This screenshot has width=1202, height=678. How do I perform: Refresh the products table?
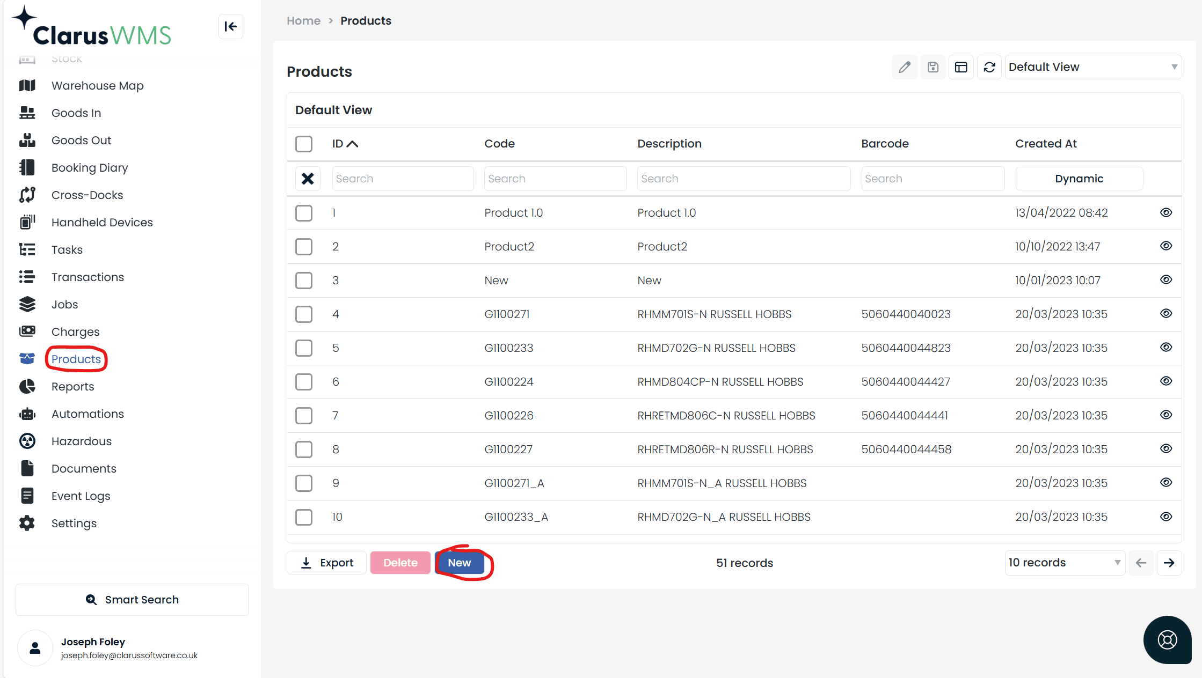pyautogui.click(x=989, y=67)
